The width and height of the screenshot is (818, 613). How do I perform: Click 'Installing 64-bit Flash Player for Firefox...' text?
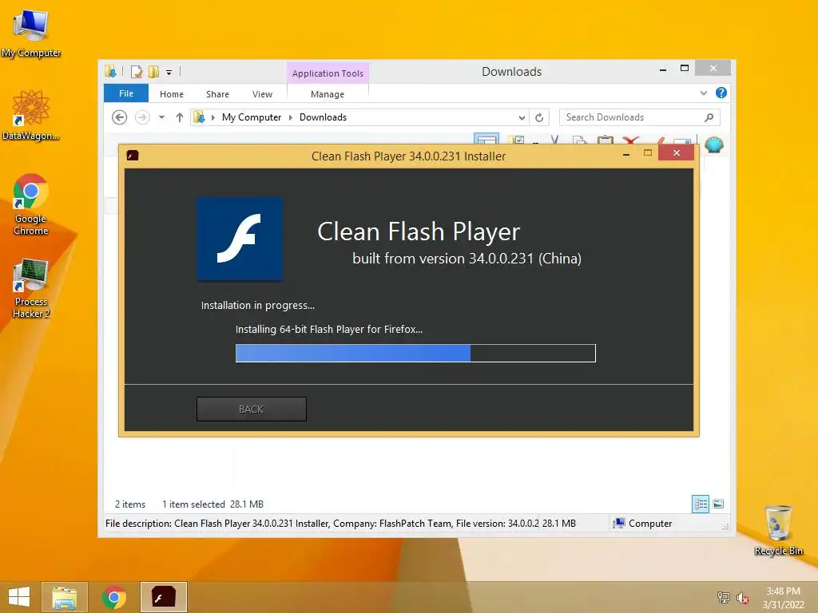[x=328, y=330]
